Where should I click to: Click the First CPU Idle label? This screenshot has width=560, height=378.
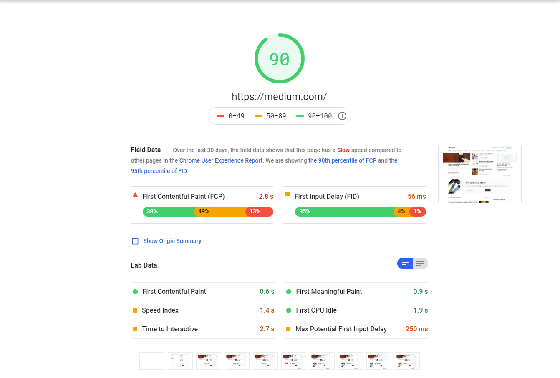(x=316, y=310)
